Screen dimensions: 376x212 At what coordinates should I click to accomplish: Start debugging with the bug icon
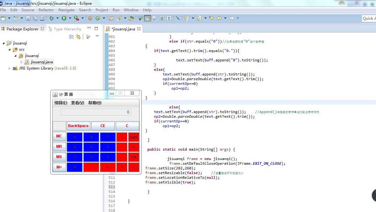(x=51, y=18)
